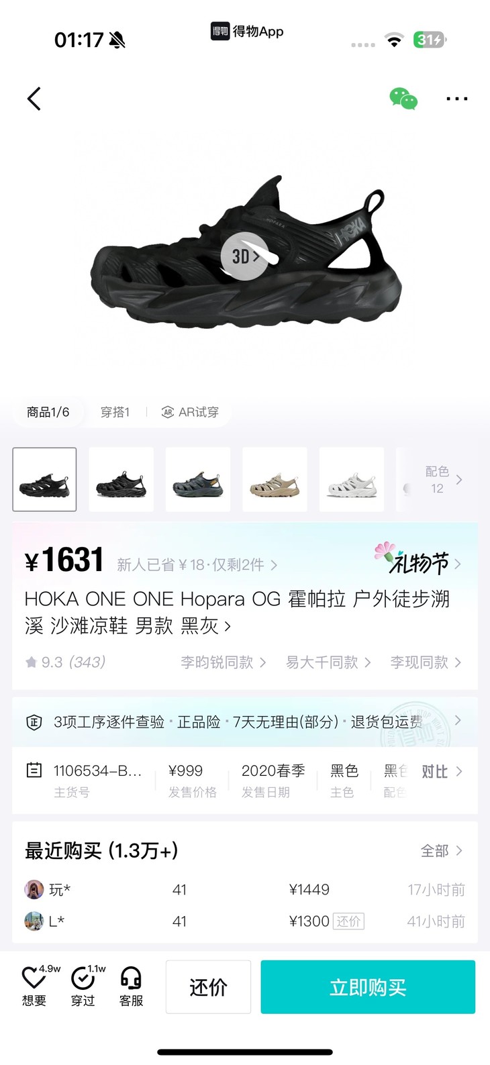Switch to the AR试穿 tab
This screenshot has height=1065, width=490.
click(191, 412)
